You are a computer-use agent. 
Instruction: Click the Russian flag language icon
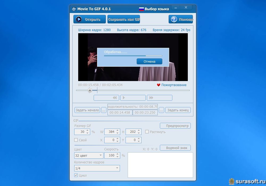pos(141,9)
